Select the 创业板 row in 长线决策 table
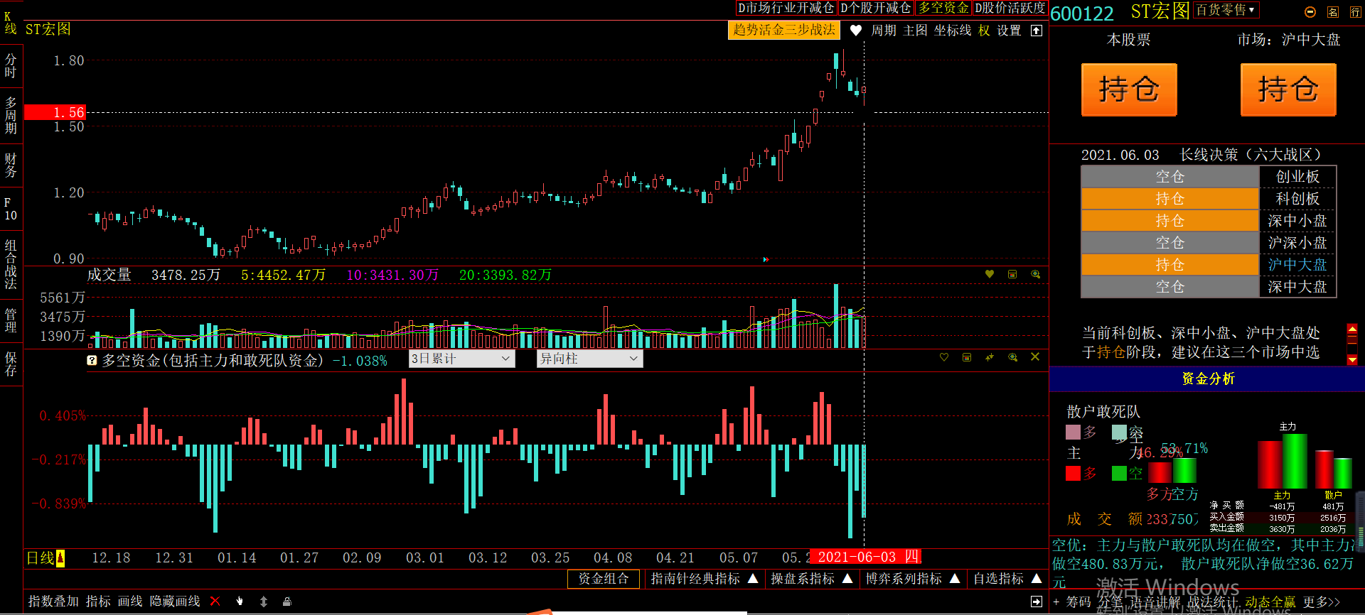Image resolution: width=1365 pixels, height=615 pixels. (x=1209, y=176)
